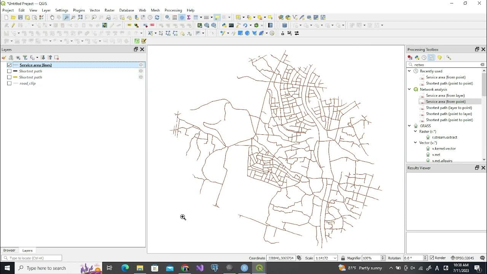
Task: Open Scripts Python icon in Processing Toolbox
Action: click(417, 57)
